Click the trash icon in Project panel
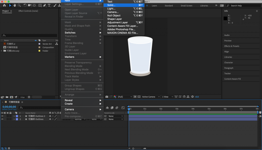Image resolution: width=262 pixels, height=150 pixels. point(29,97)
